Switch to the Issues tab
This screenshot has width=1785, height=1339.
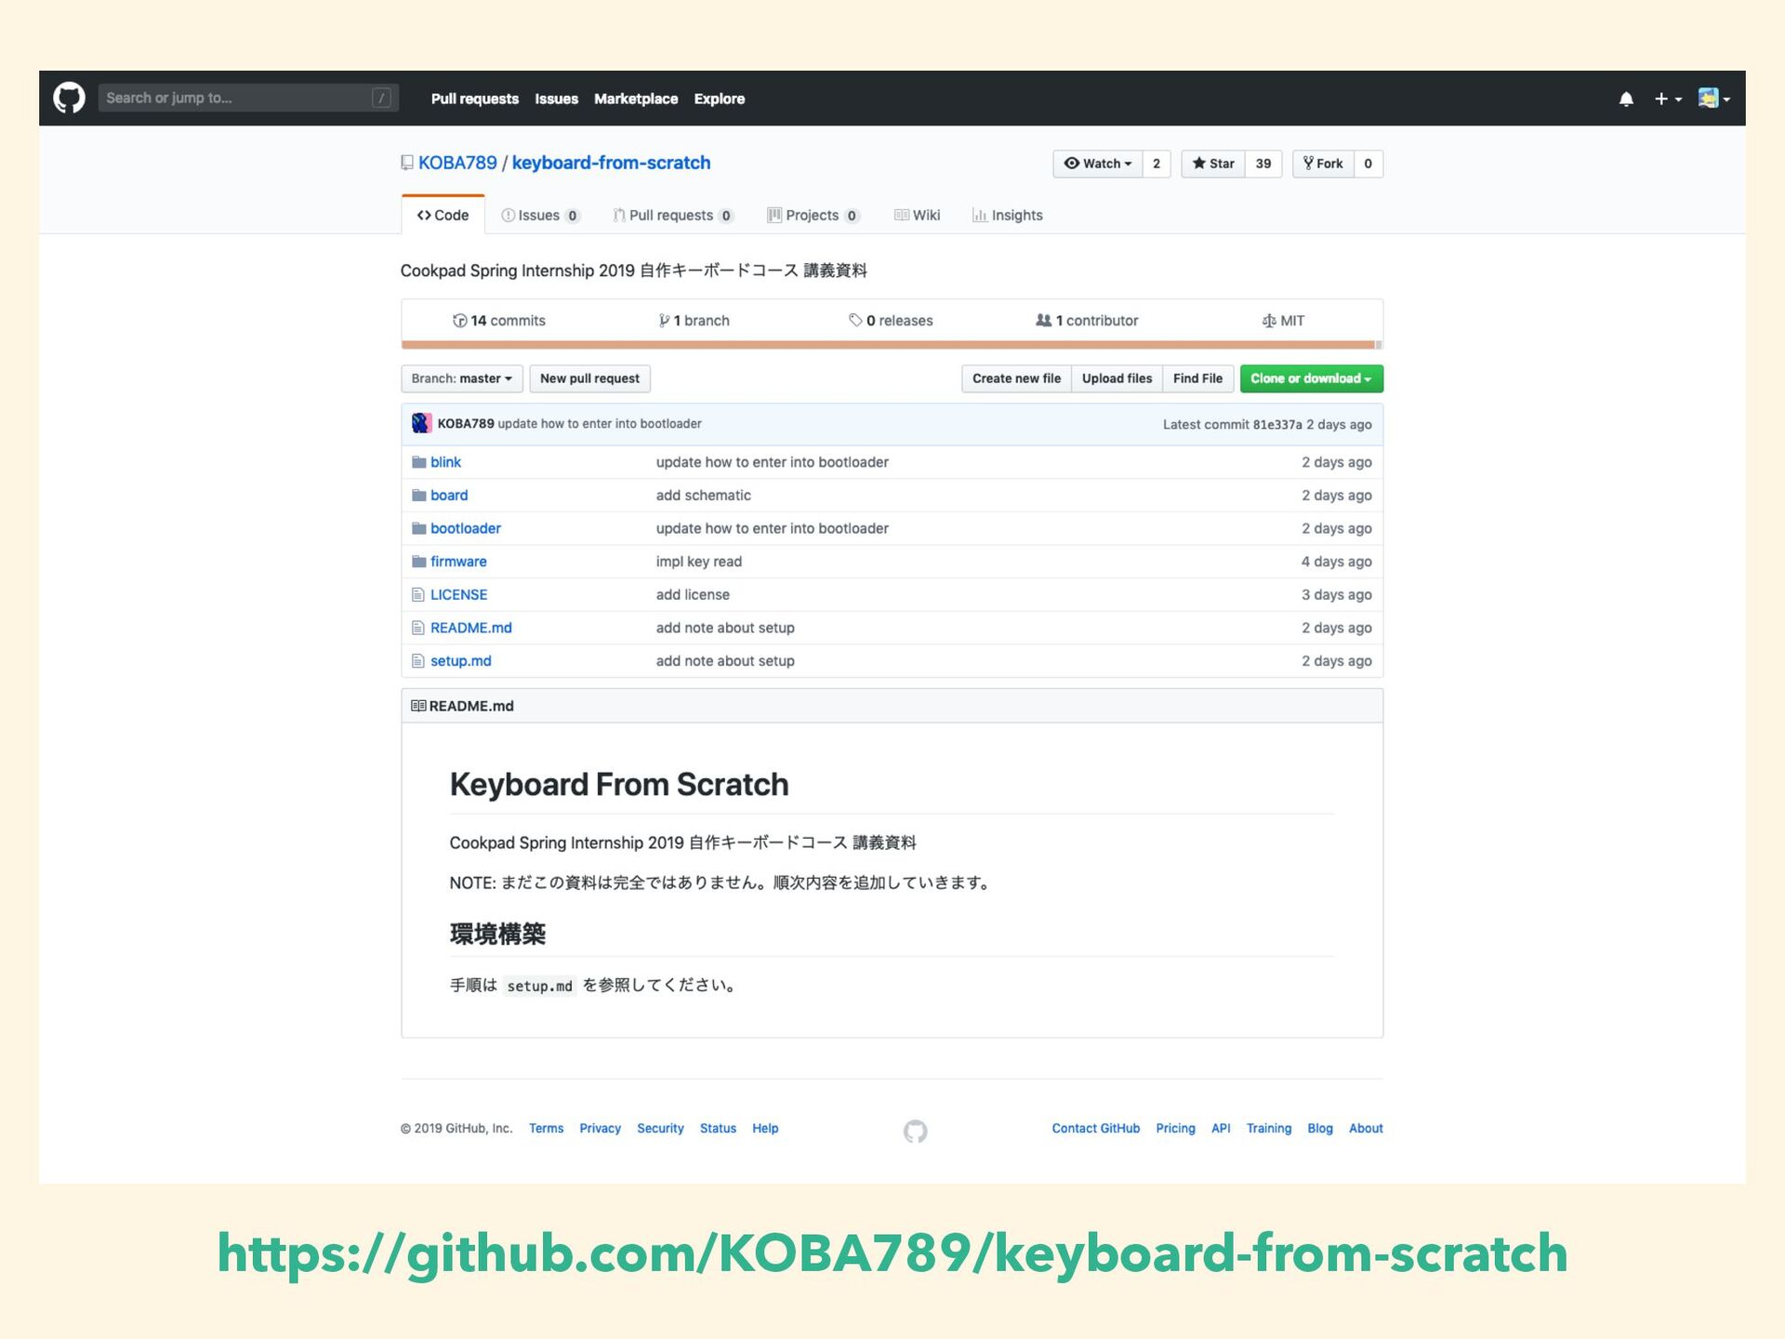[x=539, y=215]
